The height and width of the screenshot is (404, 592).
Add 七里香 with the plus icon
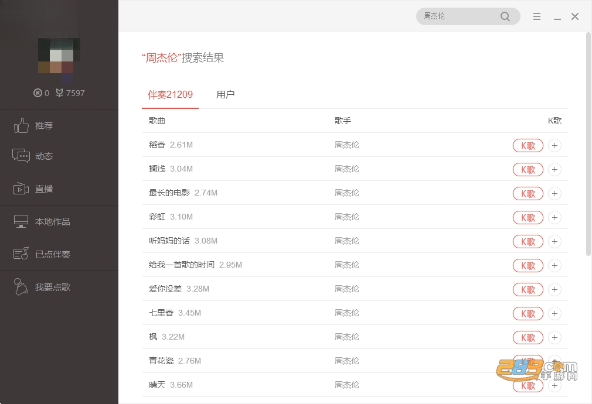554,313
